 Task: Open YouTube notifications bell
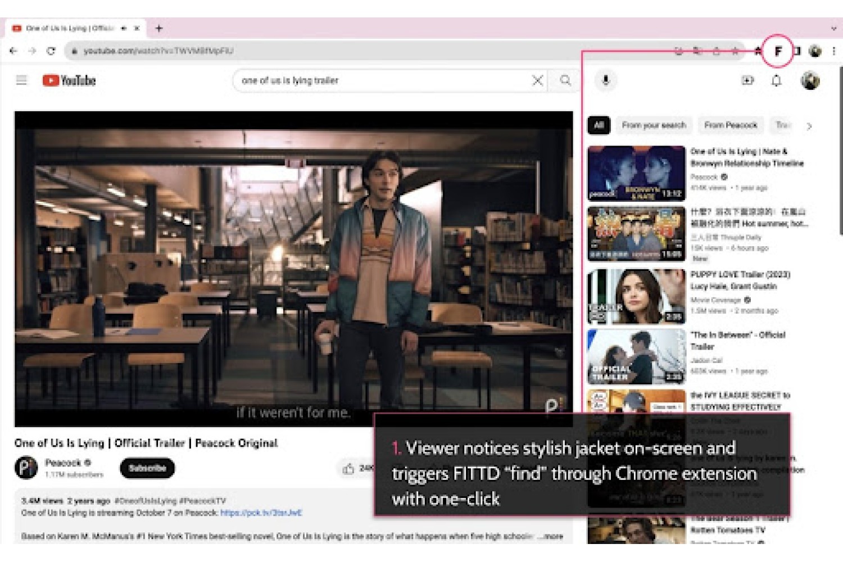776,80
